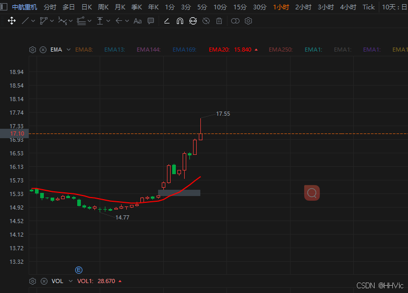Toggle hide all drawings eye icon

[206, 21]
